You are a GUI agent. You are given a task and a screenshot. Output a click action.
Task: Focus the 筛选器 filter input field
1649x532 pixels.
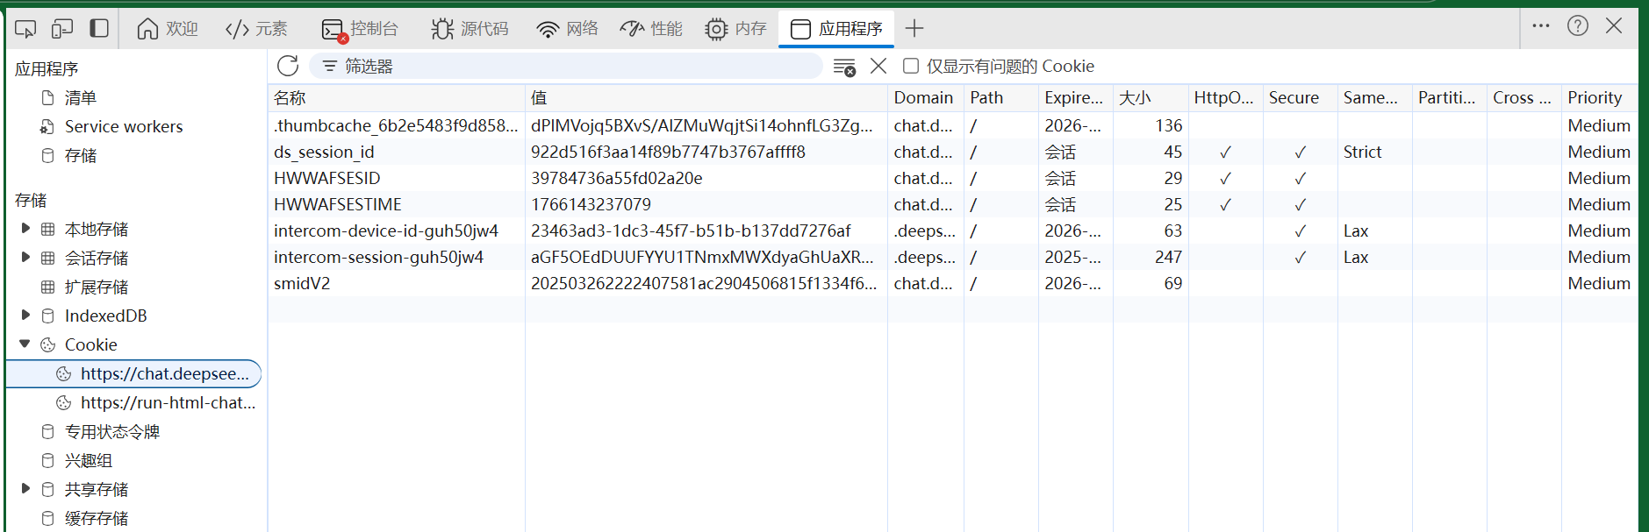coord(566,66)
